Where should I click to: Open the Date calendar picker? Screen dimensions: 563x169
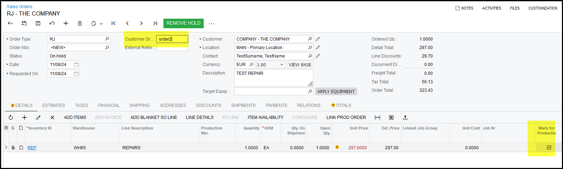tap(76, 65)
